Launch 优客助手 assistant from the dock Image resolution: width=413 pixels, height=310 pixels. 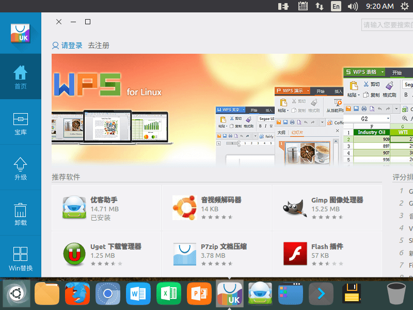tap(260, 293)
